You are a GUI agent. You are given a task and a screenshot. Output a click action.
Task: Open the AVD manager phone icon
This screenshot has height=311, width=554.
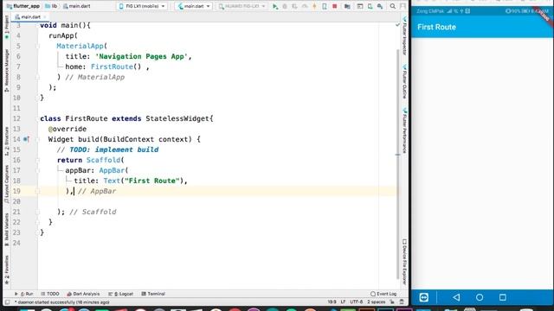pos(325,6)
